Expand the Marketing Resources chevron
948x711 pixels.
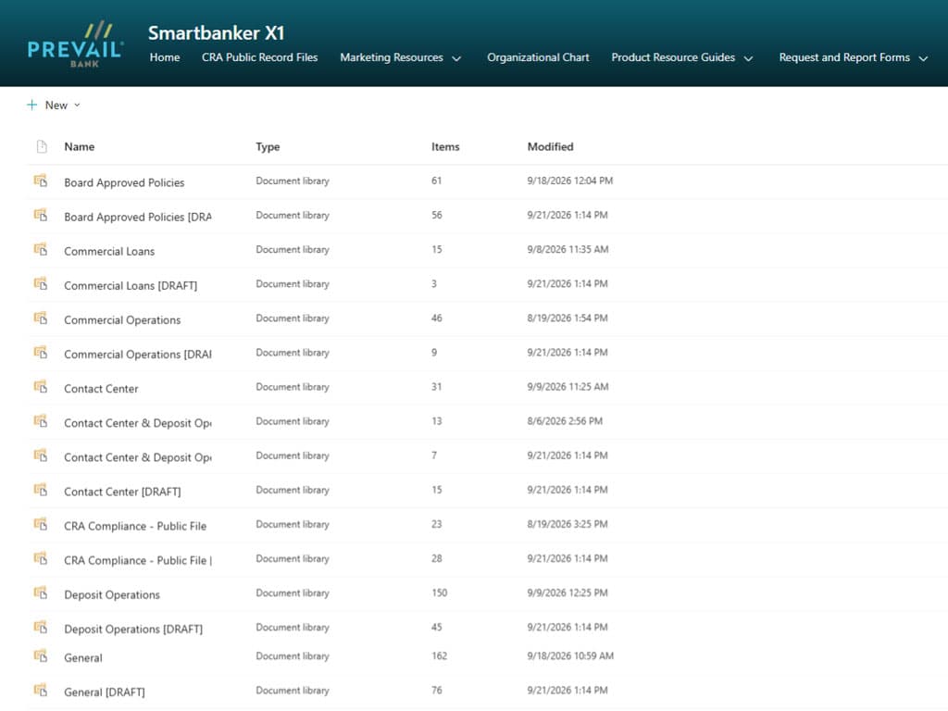point(457,58)
